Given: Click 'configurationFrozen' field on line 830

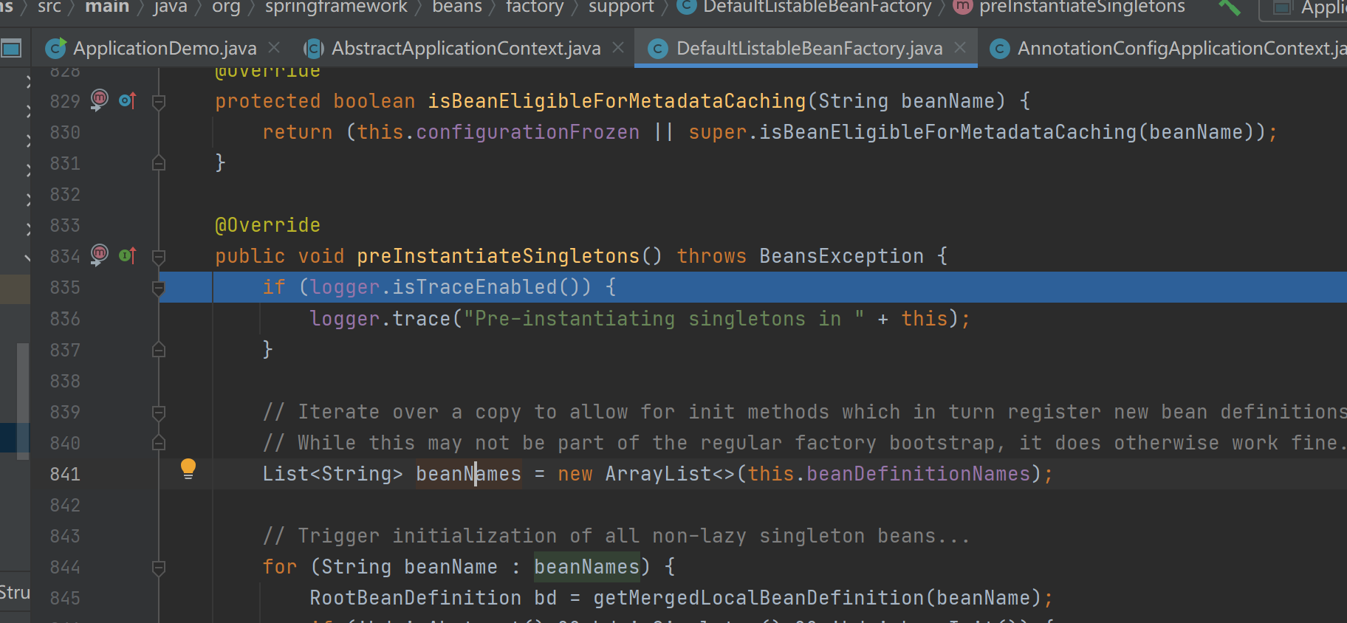Looking at the screenshot, I should (528, 132).
